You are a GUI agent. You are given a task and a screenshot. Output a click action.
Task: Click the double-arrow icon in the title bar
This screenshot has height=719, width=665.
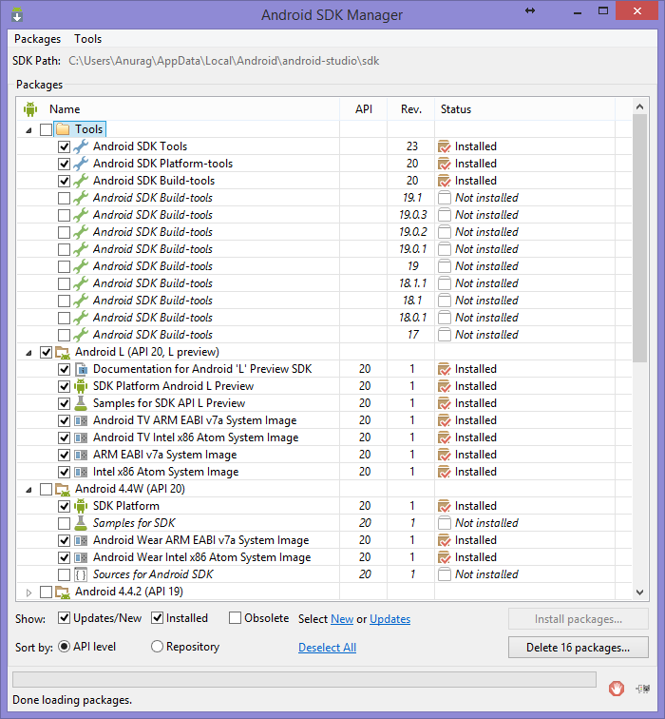pos(530,10)
